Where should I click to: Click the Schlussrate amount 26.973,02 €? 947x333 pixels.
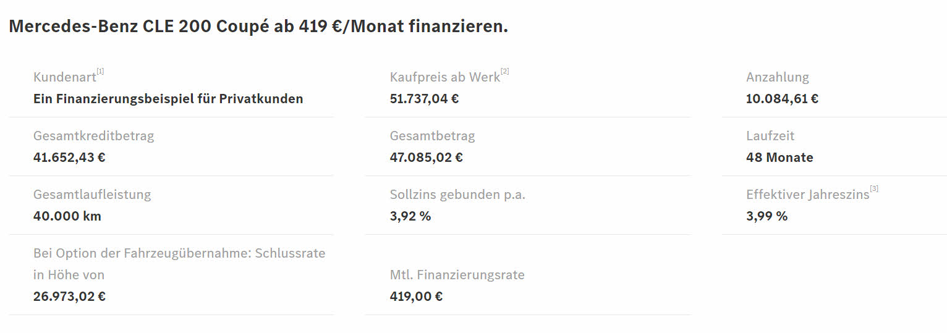click(x=69, y=297)
